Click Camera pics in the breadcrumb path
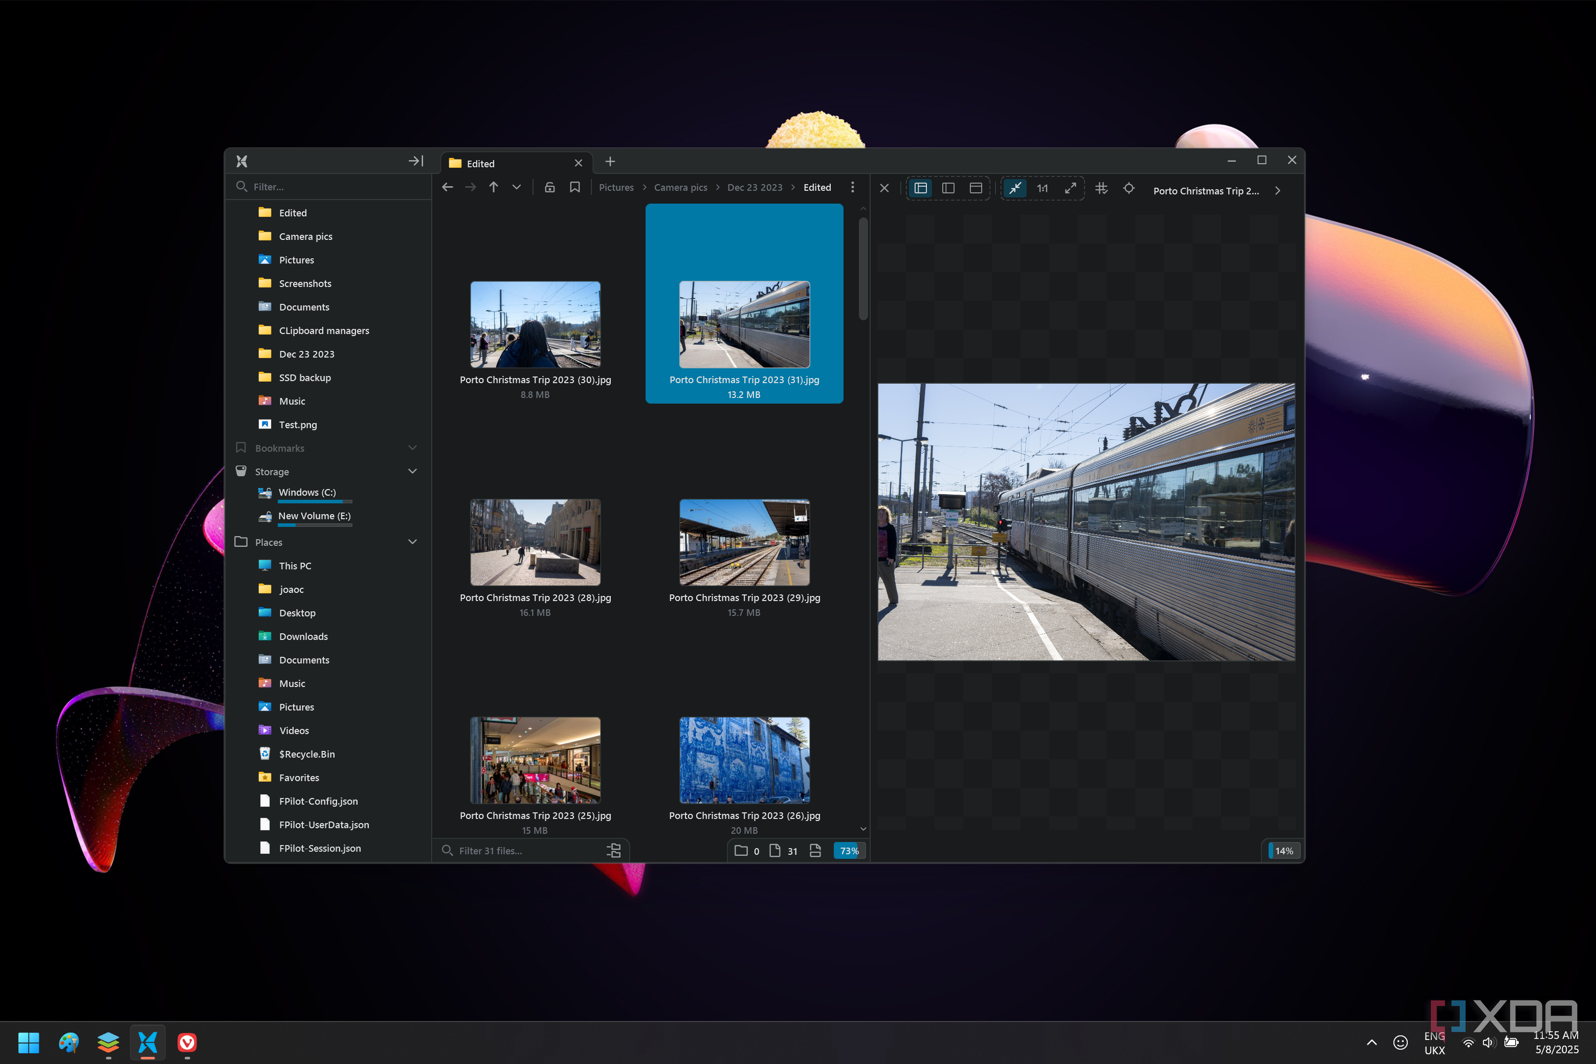The image size is (1596, 1064). (681, 187)
